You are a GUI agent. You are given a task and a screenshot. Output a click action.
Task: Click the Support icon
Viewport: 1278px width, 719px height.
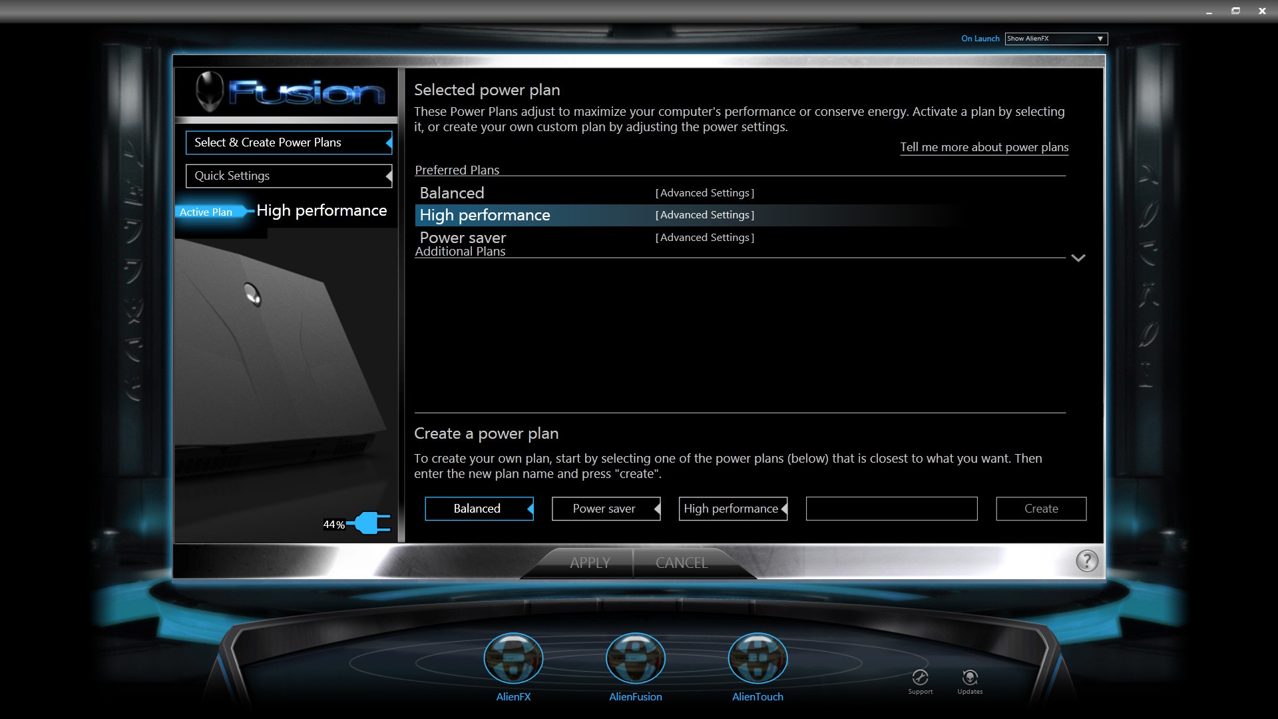coord(920,678)
